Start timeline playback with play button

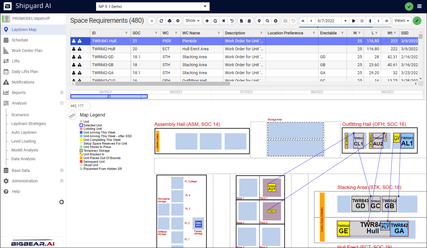point(354,21)
